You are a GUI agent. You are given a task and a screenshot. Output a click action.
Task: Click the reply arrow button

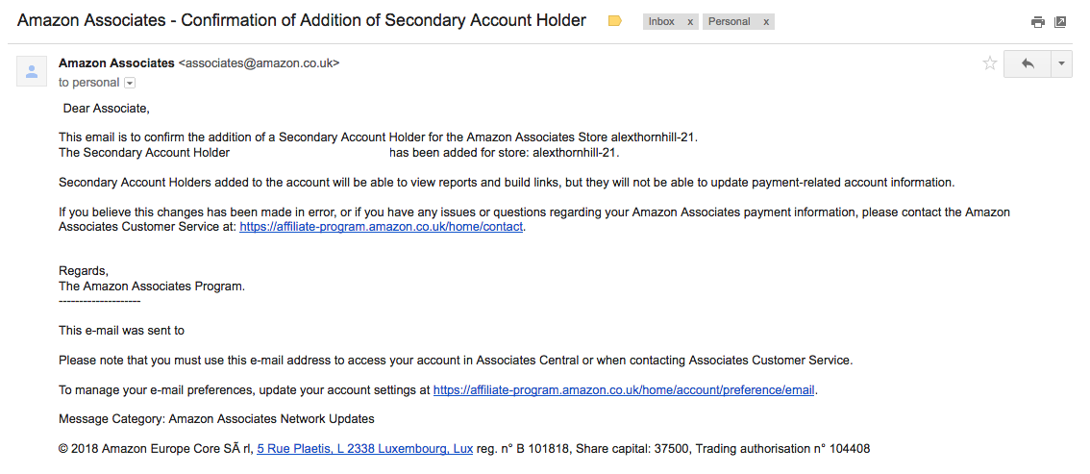point(1028,63)
